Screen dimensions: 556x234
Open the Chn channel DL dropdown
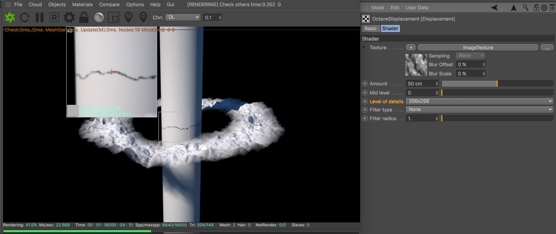tap(183, 17)
